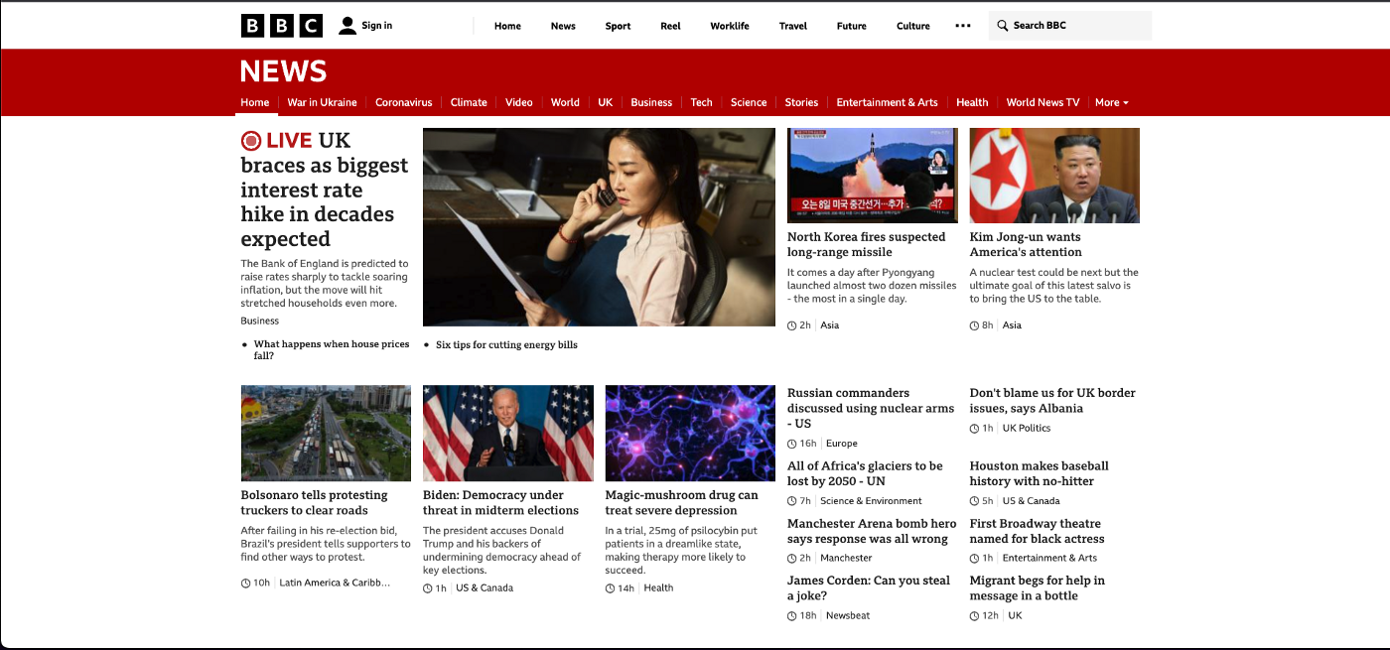The height and width of the screenshot is (650, 1390).
Task: Open the UK interest rate hike live headline
Action: pyautogui.click(x=325, y=190)
